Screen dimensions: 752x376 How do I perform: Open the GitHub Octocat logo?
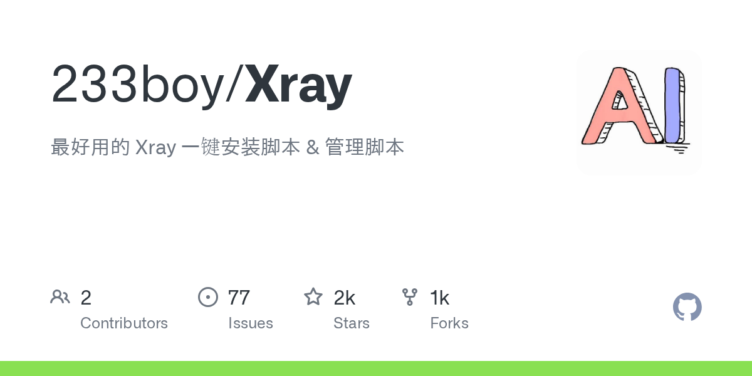click(687, 307)
